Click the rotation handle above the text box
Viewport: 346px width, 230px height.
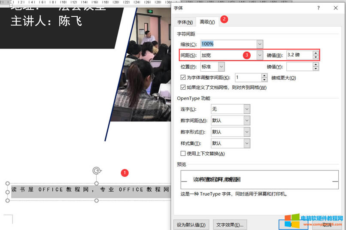click(97, 171)
